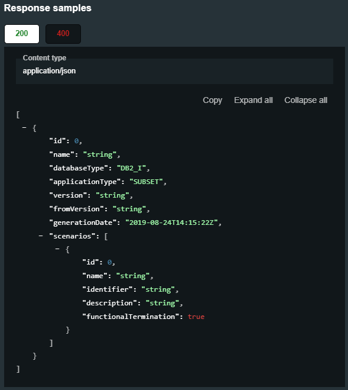Screen dimensions: 348x390
Task: Click the "DB2_I" value
Action: tap(131, 169)
